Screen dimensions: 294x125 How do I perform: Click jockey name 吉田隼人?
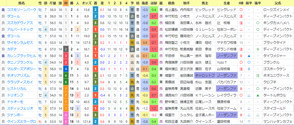tap(187, 23)
